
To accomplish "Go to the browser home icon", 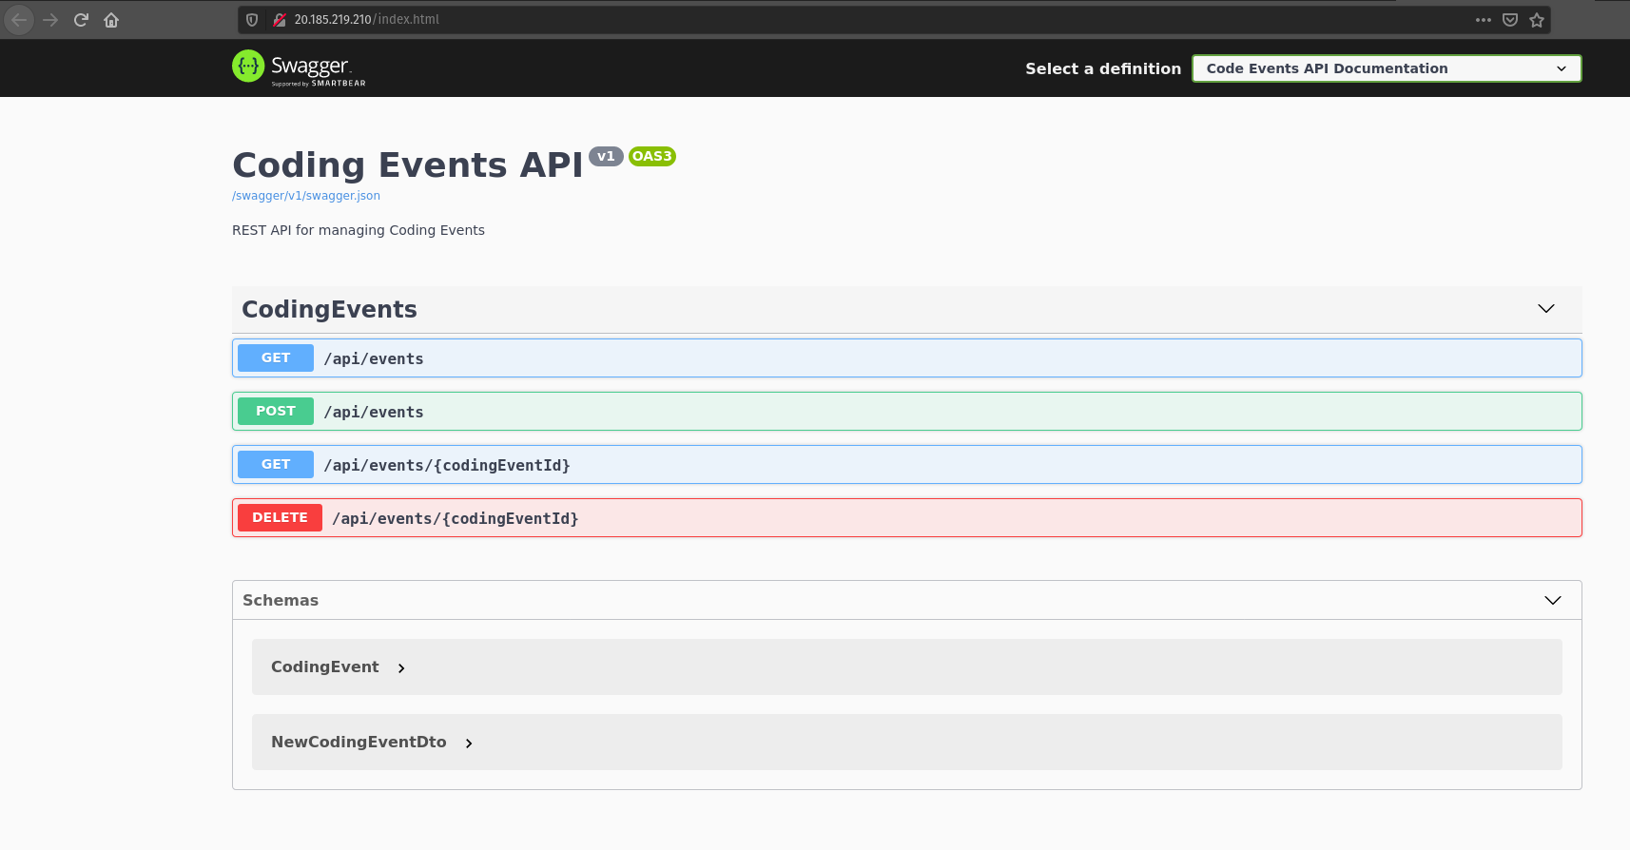I will (111, 20).
